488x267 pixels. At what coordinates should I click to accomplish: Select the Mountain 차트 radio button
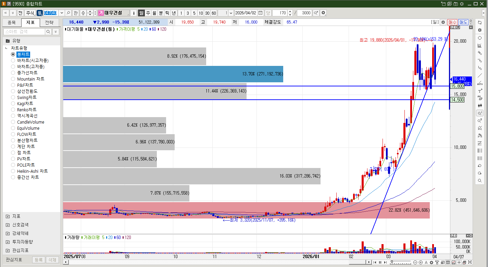[13, 79]
